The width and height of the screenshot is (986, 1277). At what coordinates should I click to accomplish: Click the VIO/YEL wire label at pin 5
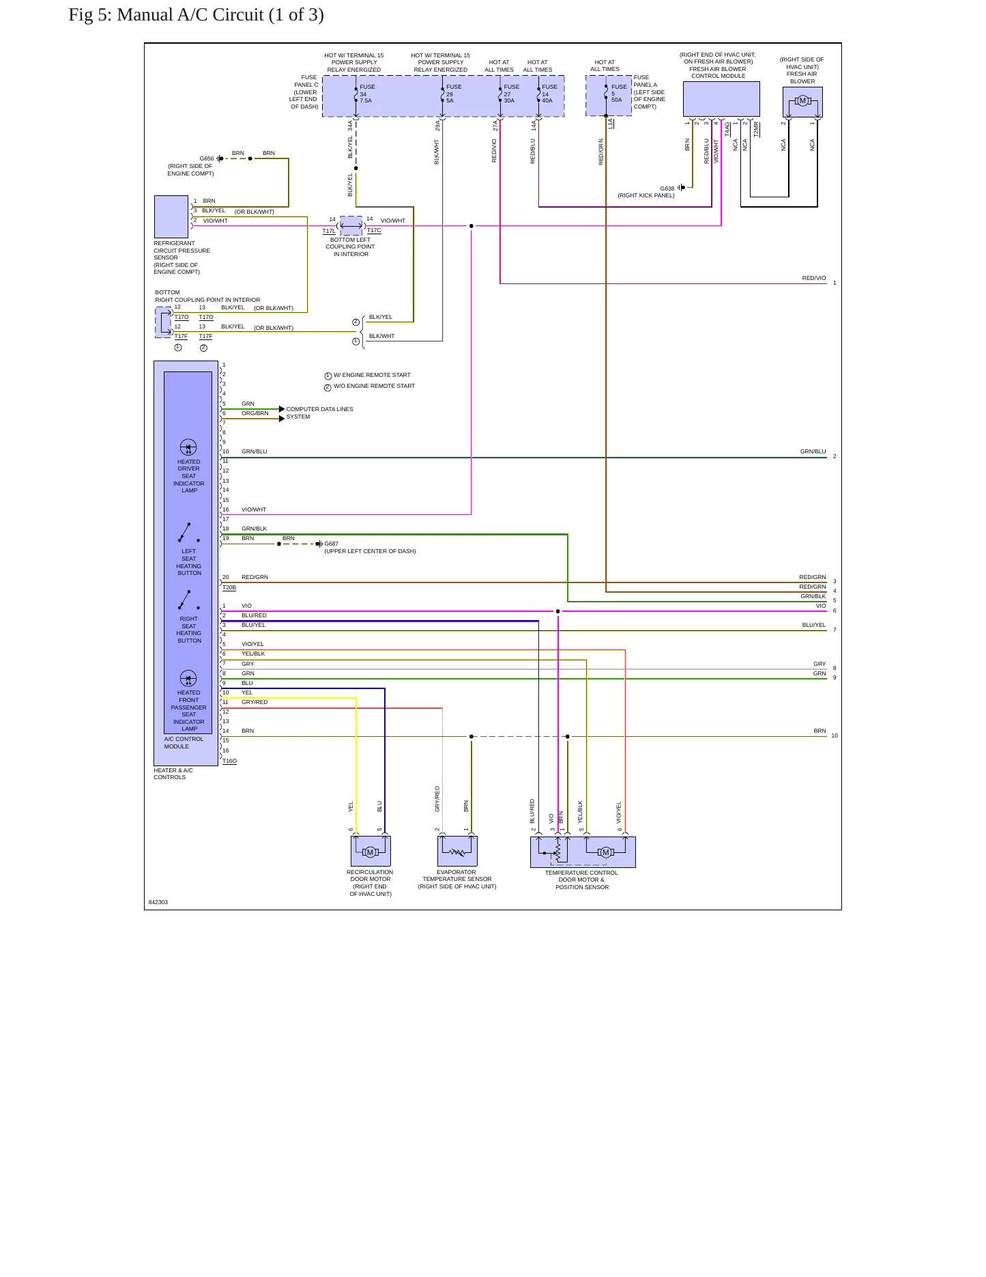click(x=252, y=644)
